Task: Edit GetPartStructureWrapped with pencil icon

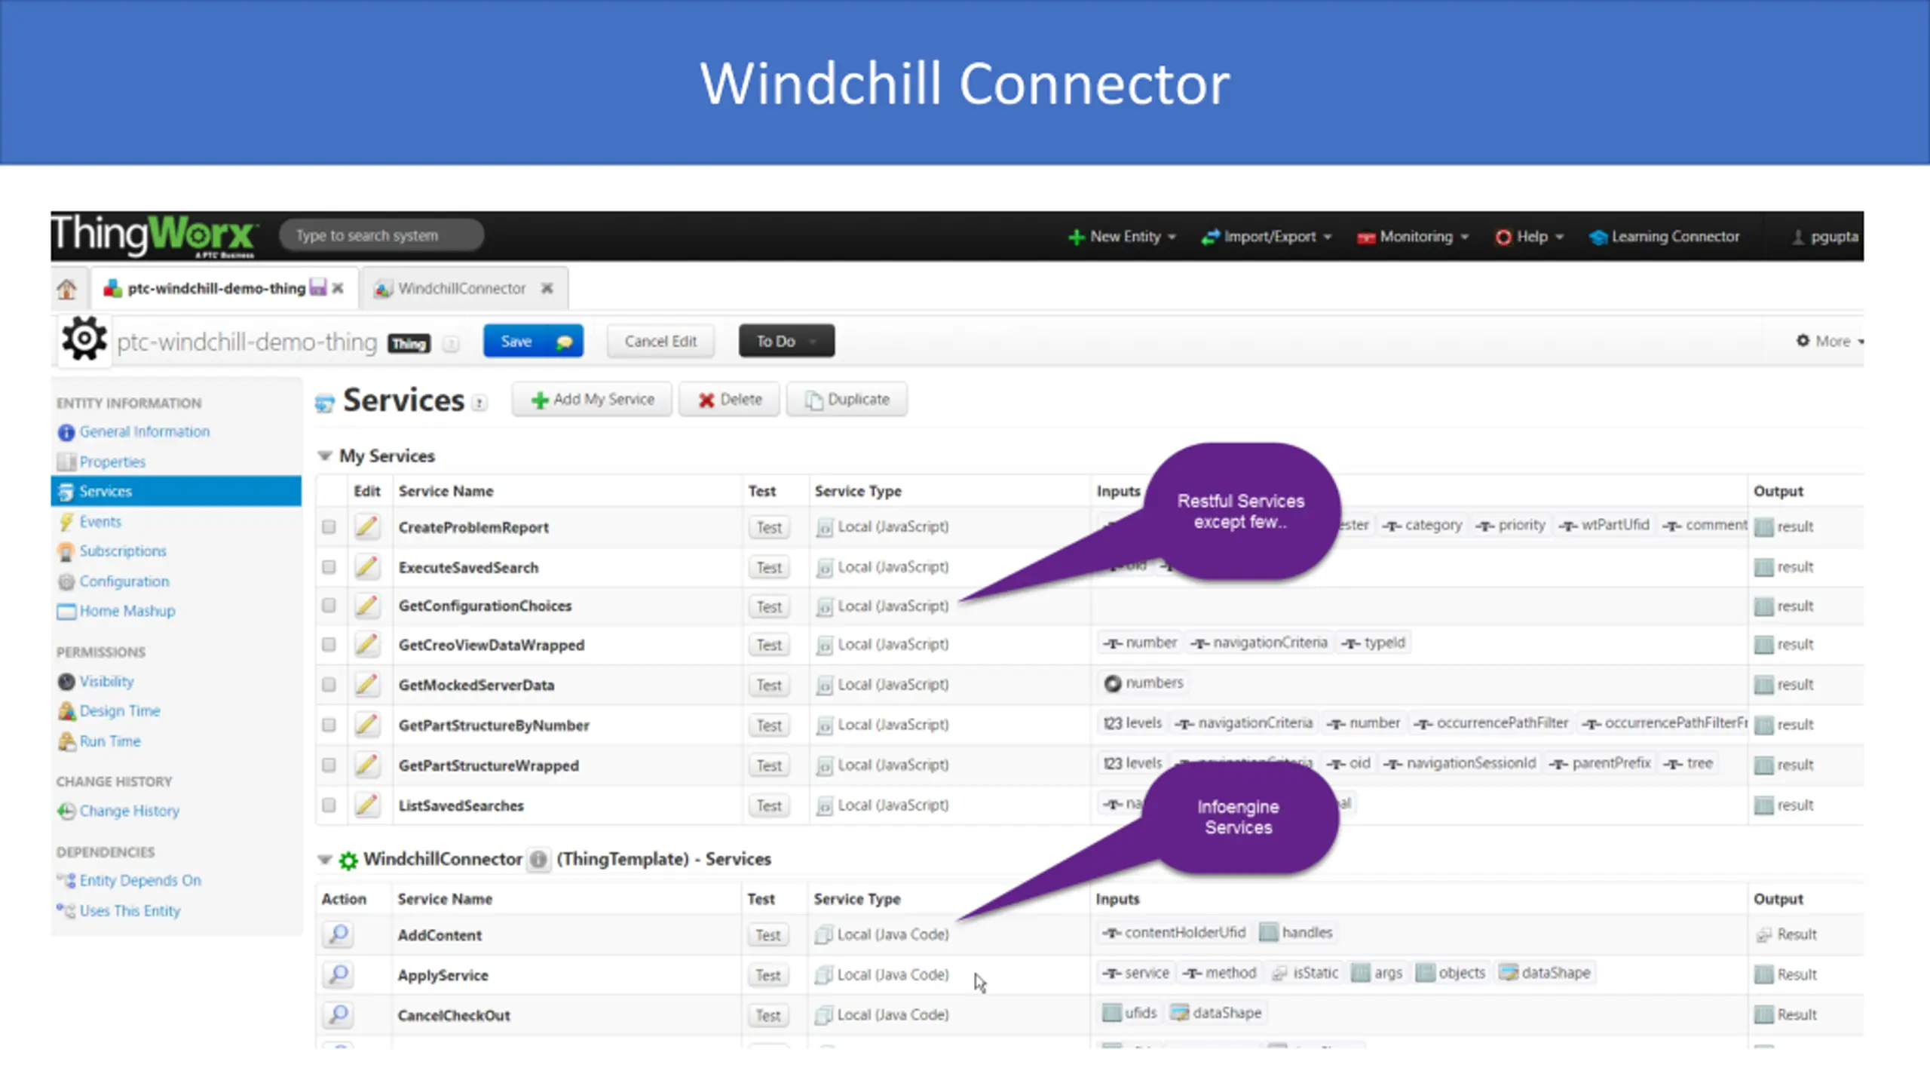Action: coord(366,765)
